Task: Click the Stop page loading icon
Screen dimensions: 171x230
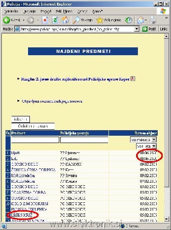Action: pyautogui.click(x=45, y=20)
